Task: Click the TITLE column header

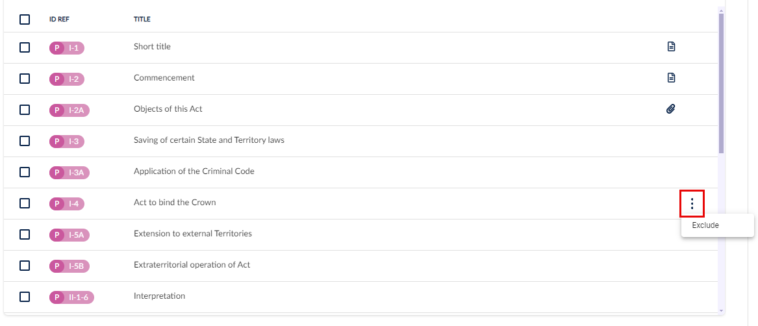Action: point(142,19)
